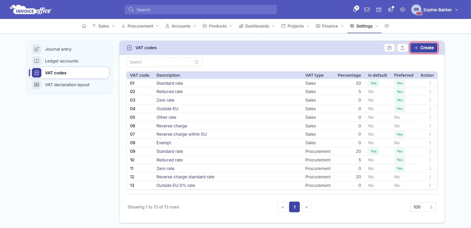Open the Finance menu
This screenshot has width=471, height=228.
[x=330, y=26]
